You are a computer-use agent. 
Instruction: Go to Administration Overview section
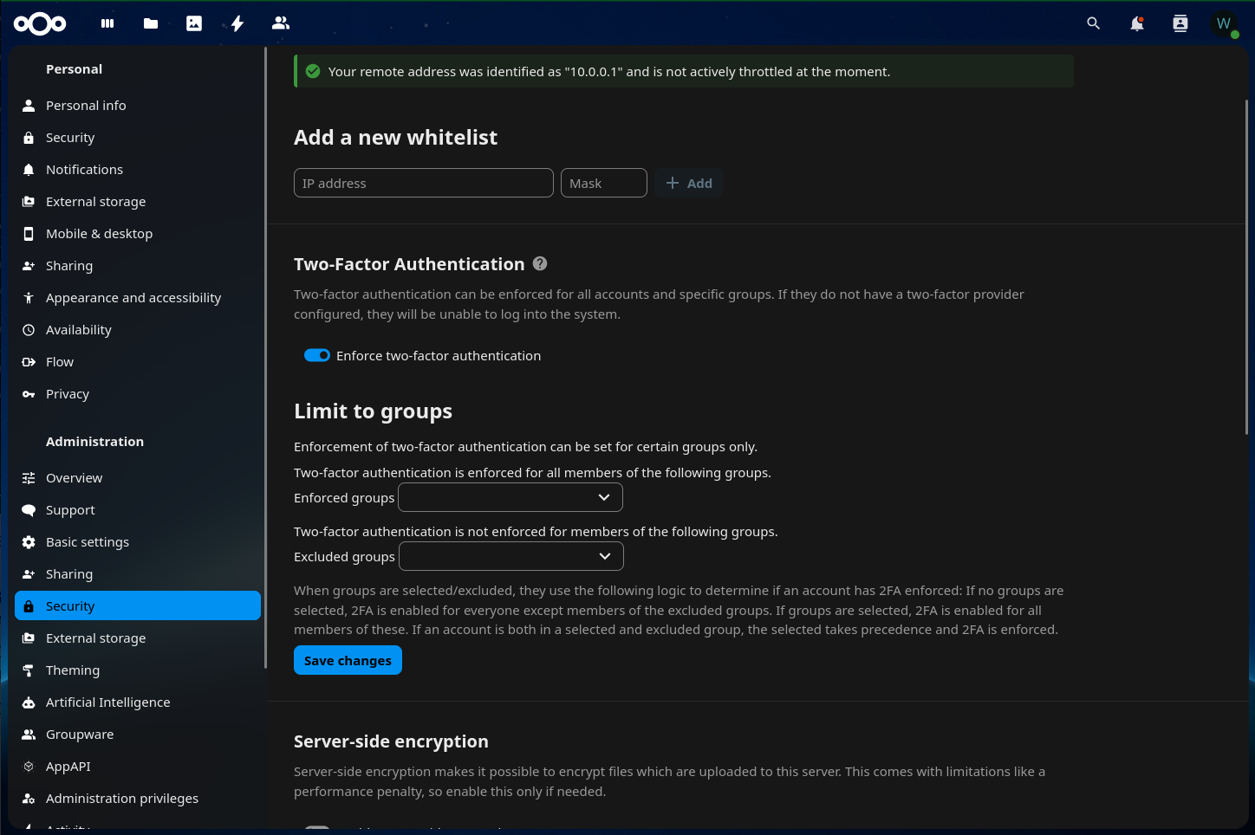pos(74,478)
